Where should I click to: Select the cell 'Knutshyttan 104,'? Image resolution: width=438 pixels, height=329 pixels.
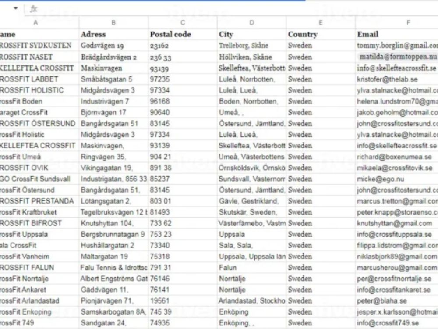pyautogui.click(x=114, y=223)
